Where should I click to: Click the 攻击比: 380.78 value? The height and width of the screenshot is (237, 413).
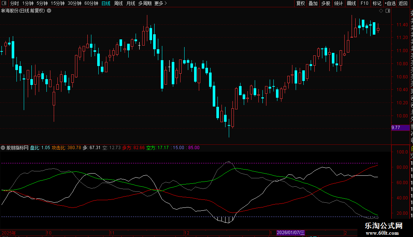pos(67,148)
